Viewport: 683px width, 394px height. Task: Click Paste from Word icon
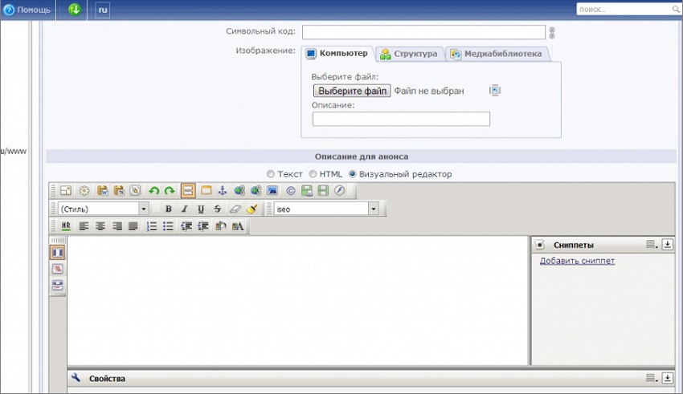102,190
